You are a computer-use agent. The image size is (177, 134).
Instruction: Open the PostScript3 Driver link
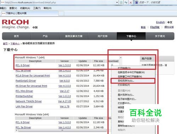26,81
